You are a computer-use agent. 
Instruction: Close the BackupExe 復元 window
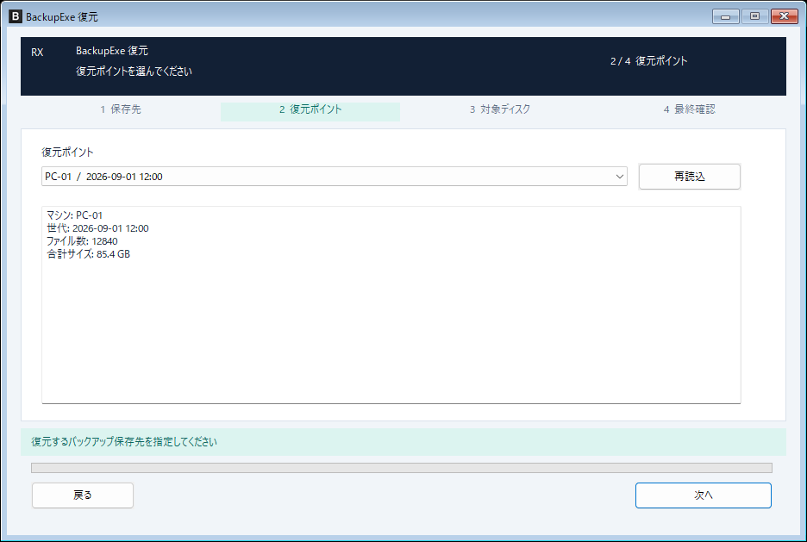click(784, 16)
